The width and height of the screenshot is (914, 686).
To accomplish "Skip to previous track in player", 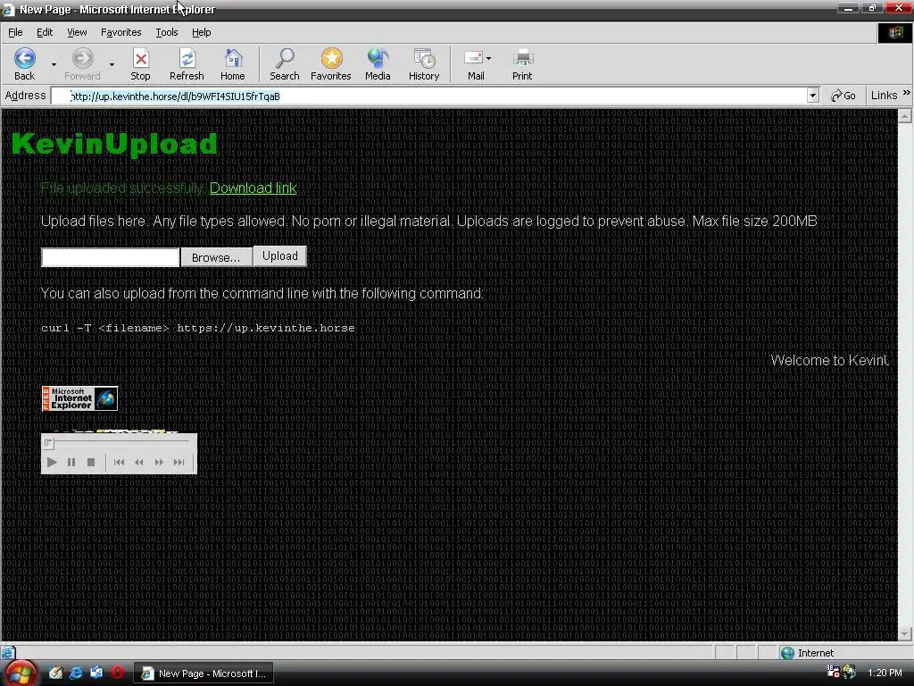I will pos(119,462).
